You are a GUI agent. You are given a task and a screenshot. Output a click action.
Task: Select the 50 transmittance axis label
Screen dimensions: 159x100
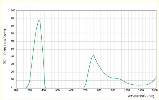coord(12,49)
